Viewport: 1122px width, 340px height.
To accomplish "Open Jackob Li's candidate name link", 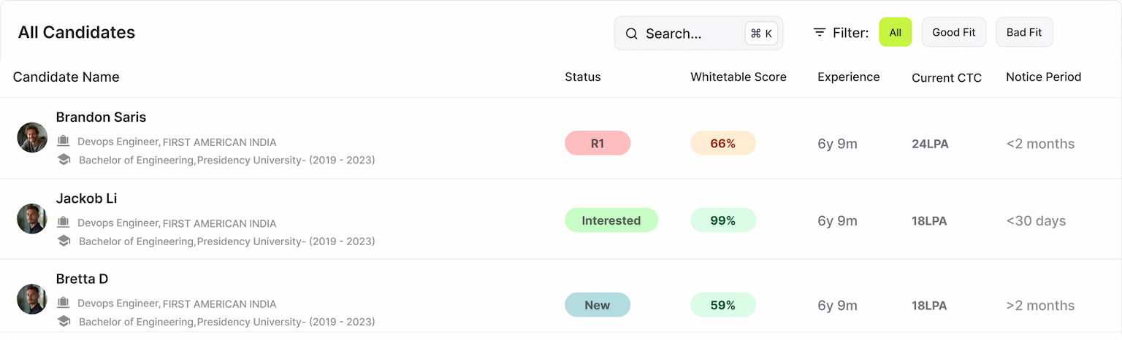I will pos(86,198).
